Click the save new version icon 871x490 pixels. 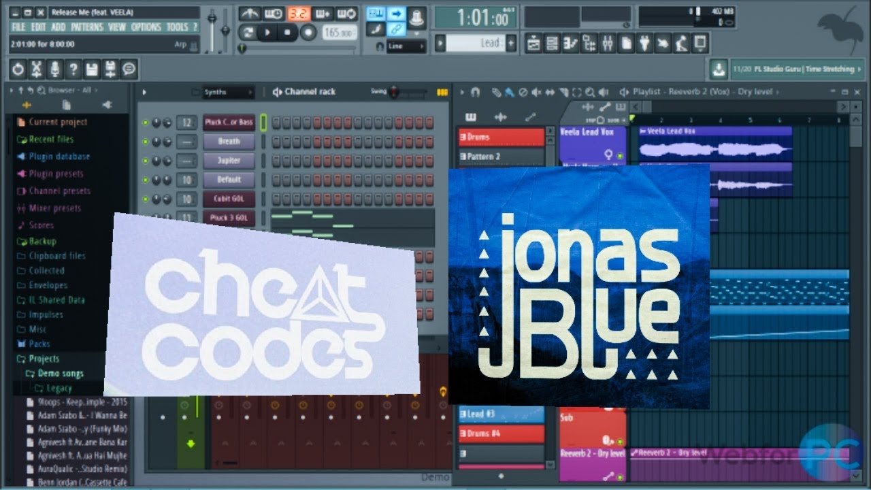(x=110, y=69)
